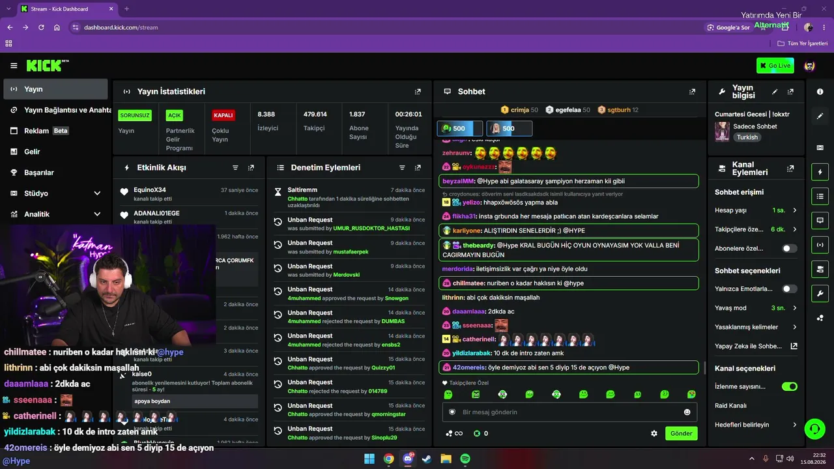
Task: Open the filter icon in Denetim Eylemleri
Action: coord(402,167)
